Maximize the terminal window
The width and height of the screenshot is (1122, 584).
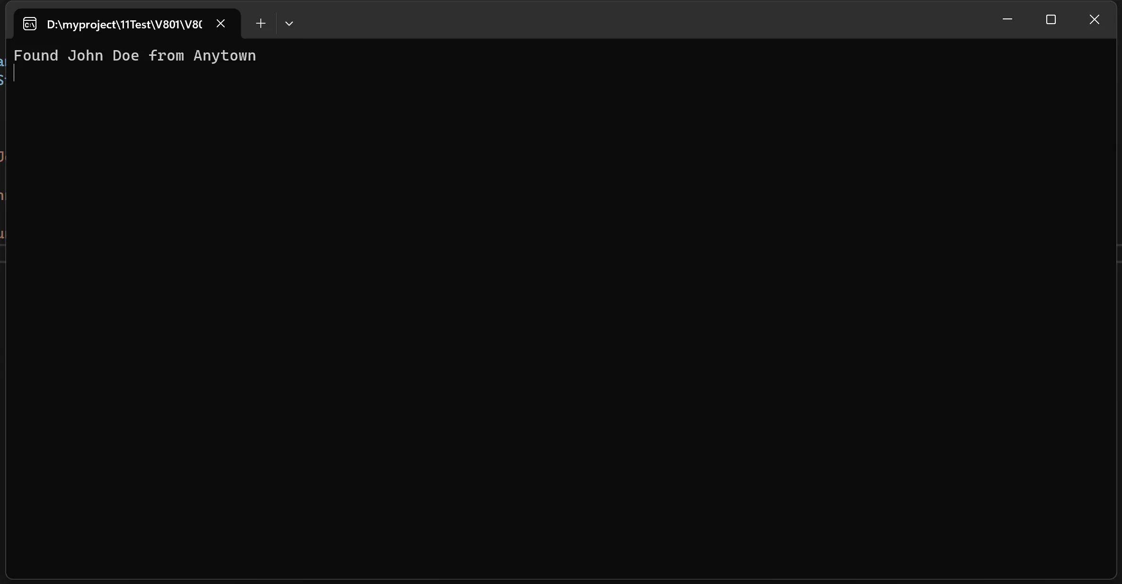point(1051,19)
